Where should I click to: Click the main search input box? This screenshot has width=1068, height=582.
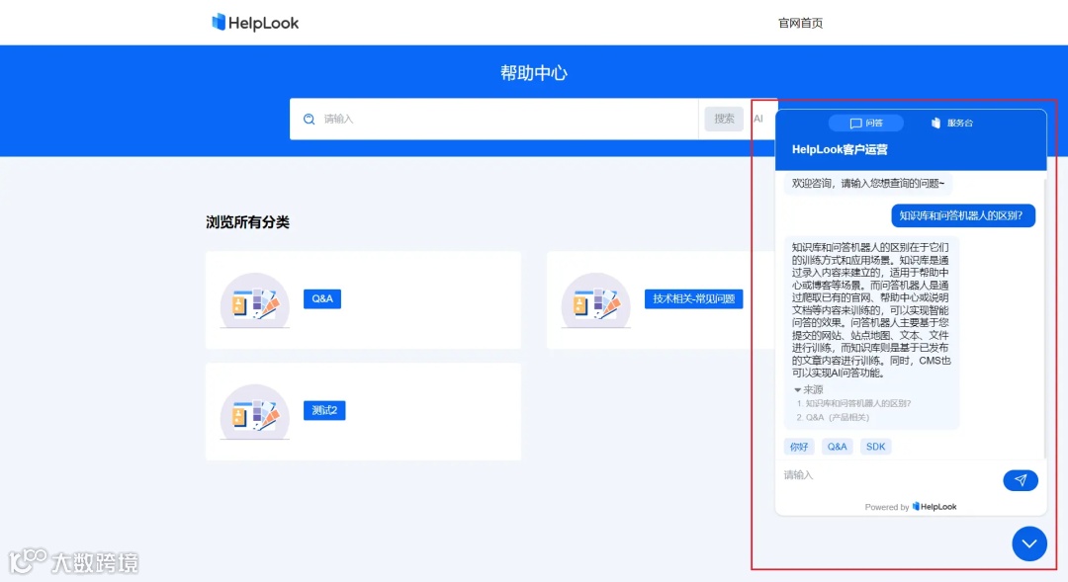(494, 118)
